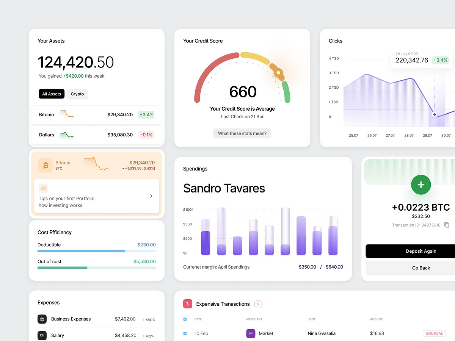Image resolution: width=455 pixels, height=341 pixels.
Task: Click the '5' counter next to Expensive Transactions
Action: click(258, 304)
